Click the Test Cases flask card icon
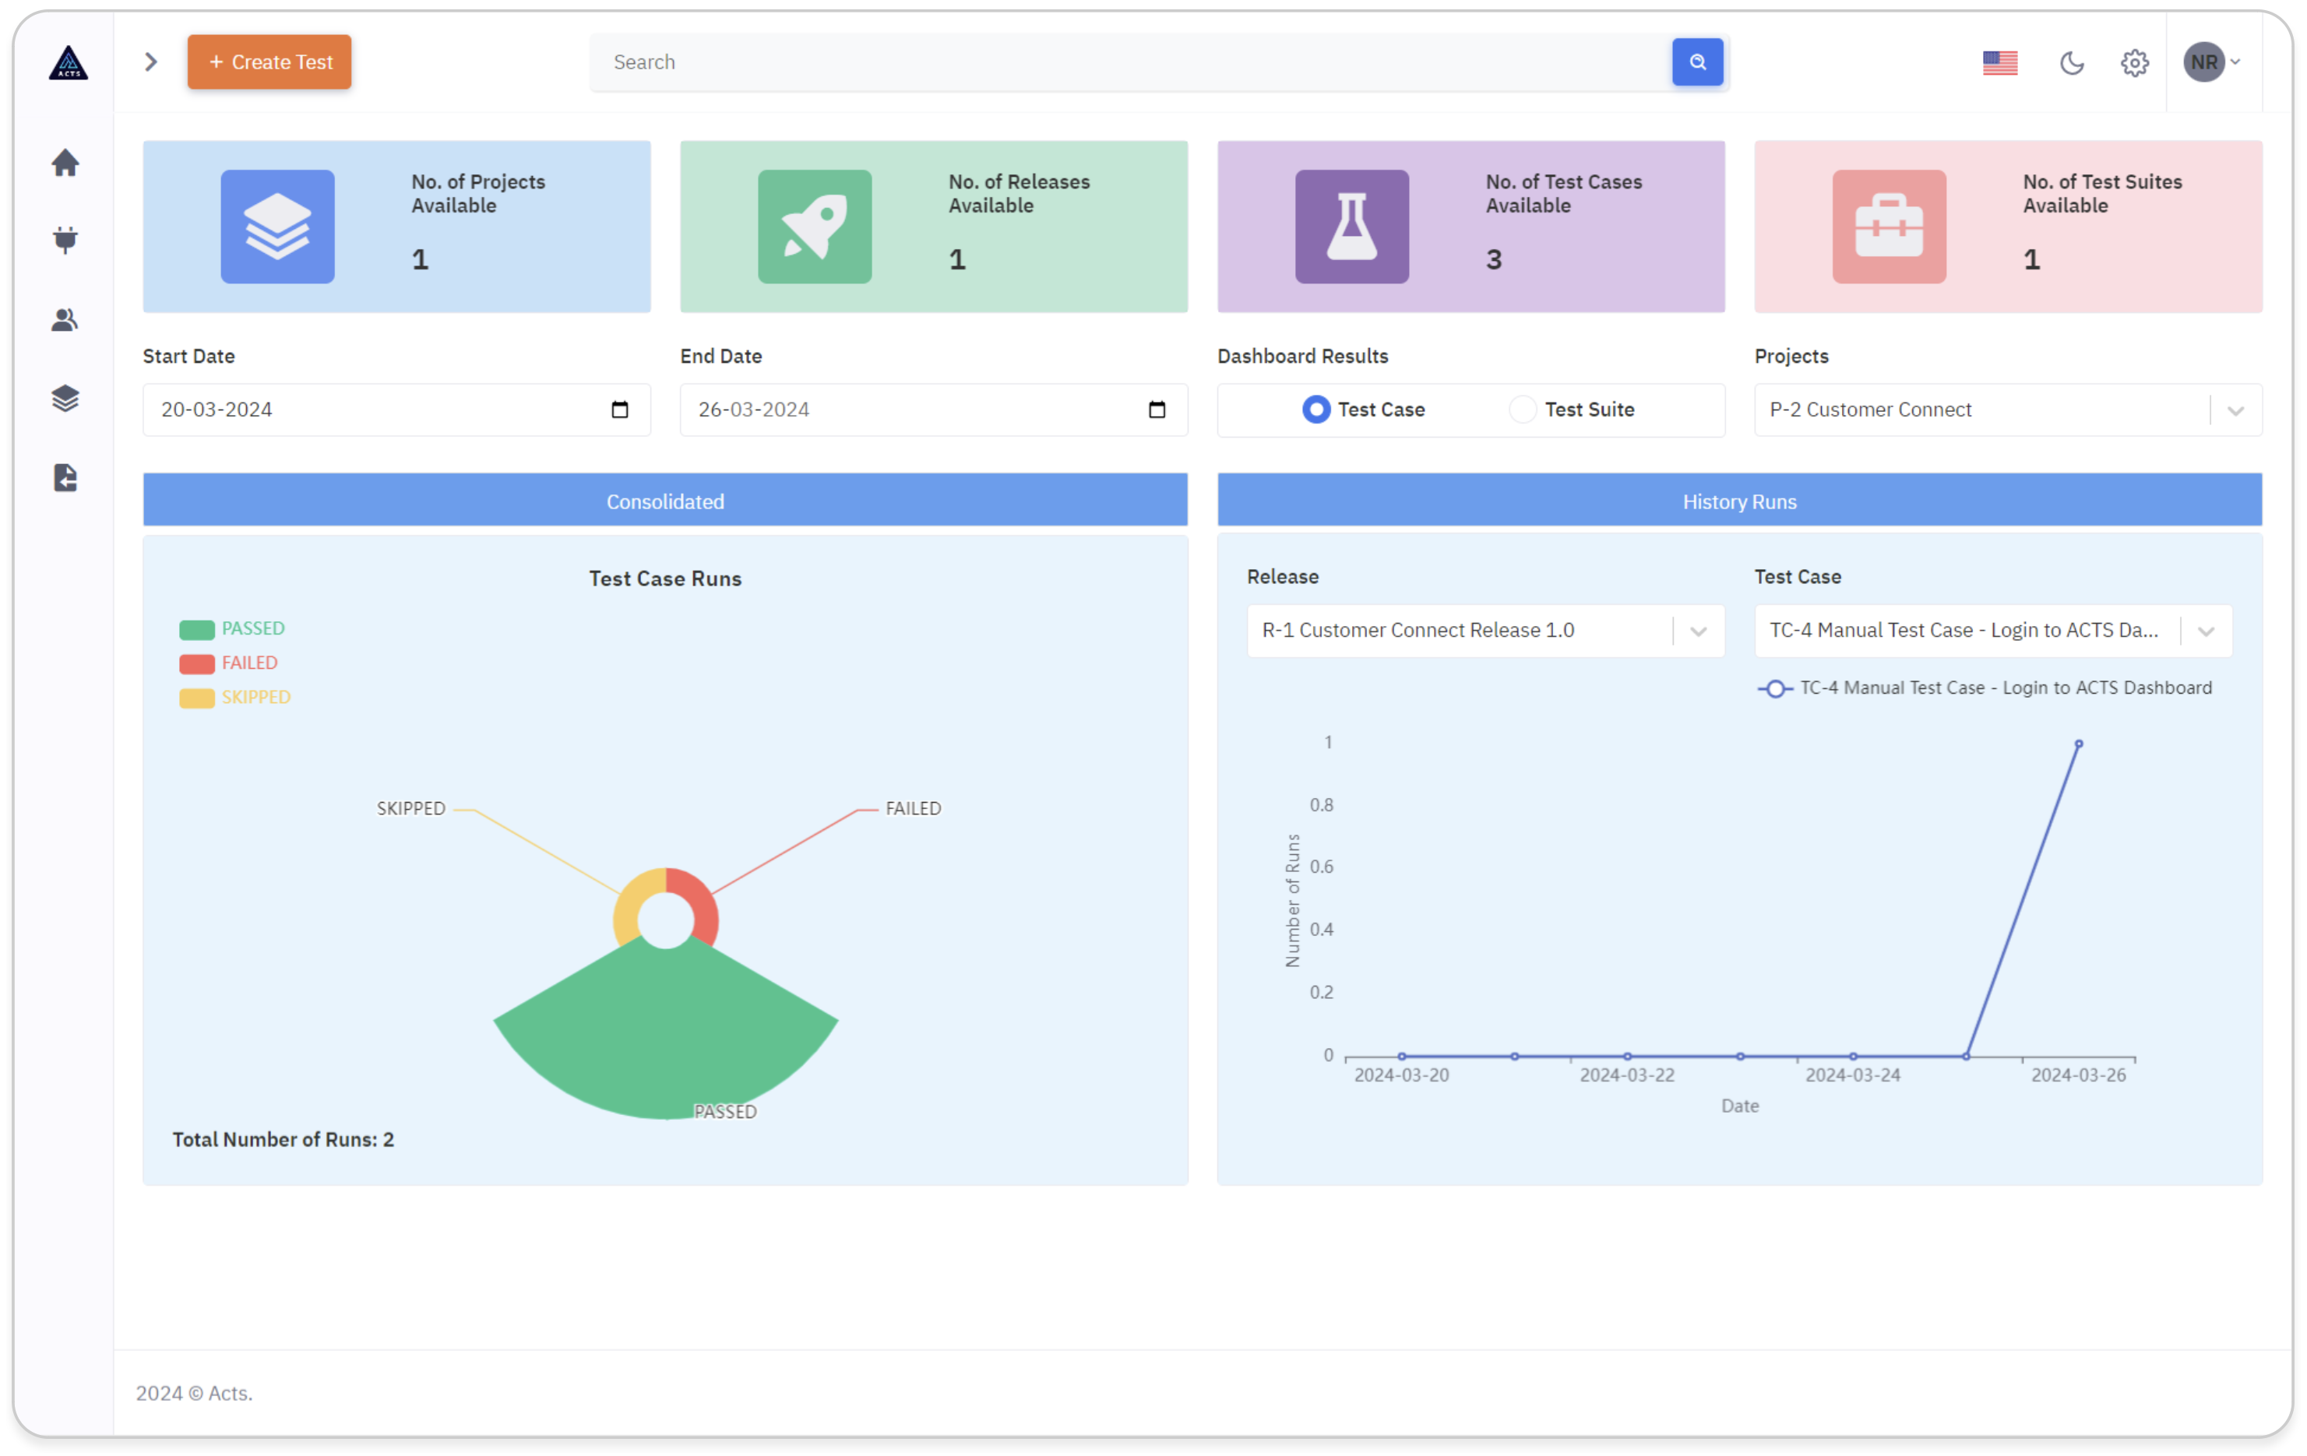The height and width of the screenshot is (1456, 2307). (1352, 227)
